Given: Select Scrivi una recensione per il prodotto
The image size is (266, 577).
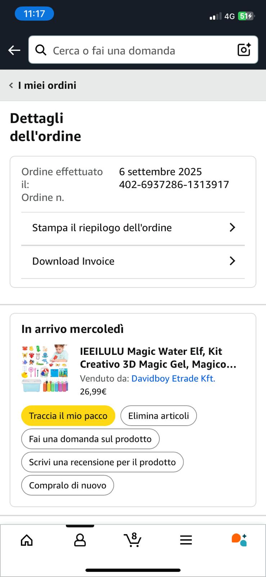Looking at the screenshot, I should [102, 462].
